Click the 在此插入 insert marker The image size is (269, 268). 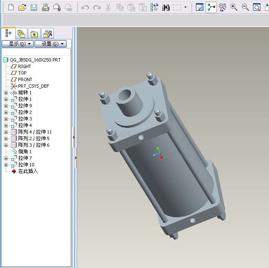tap(28, 171)
